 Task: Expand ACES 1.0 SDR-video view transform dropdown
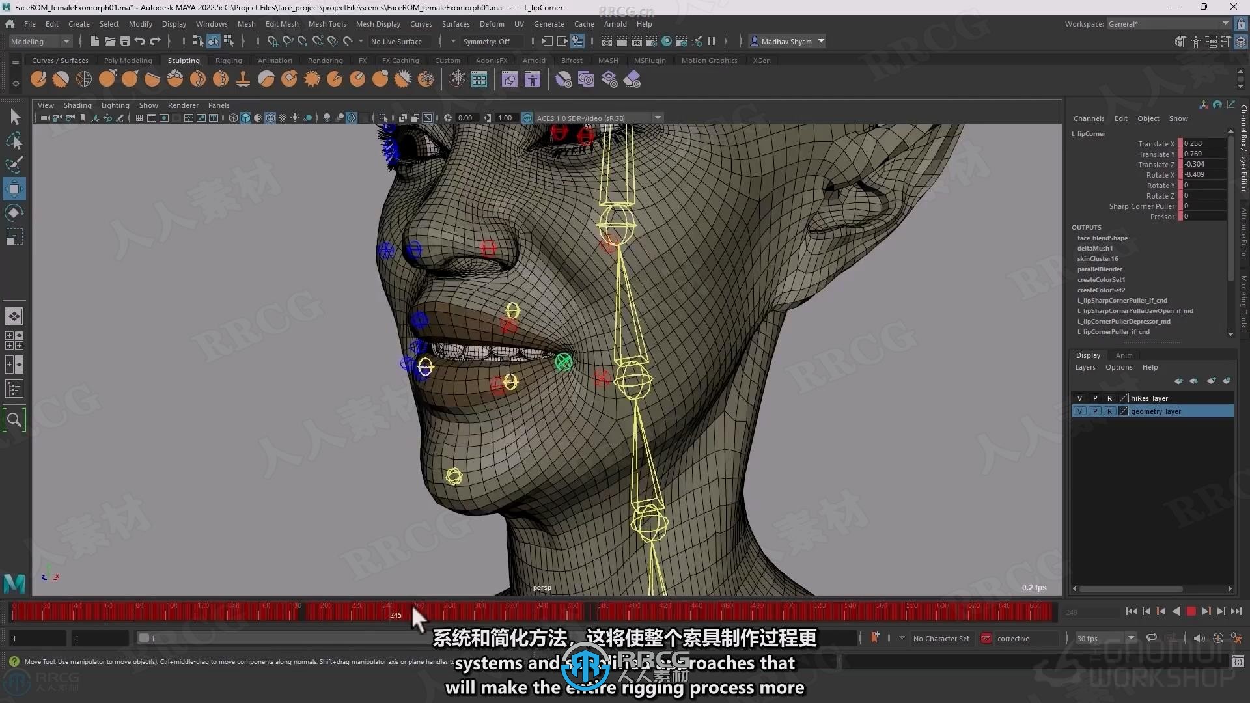click(599, 118)
